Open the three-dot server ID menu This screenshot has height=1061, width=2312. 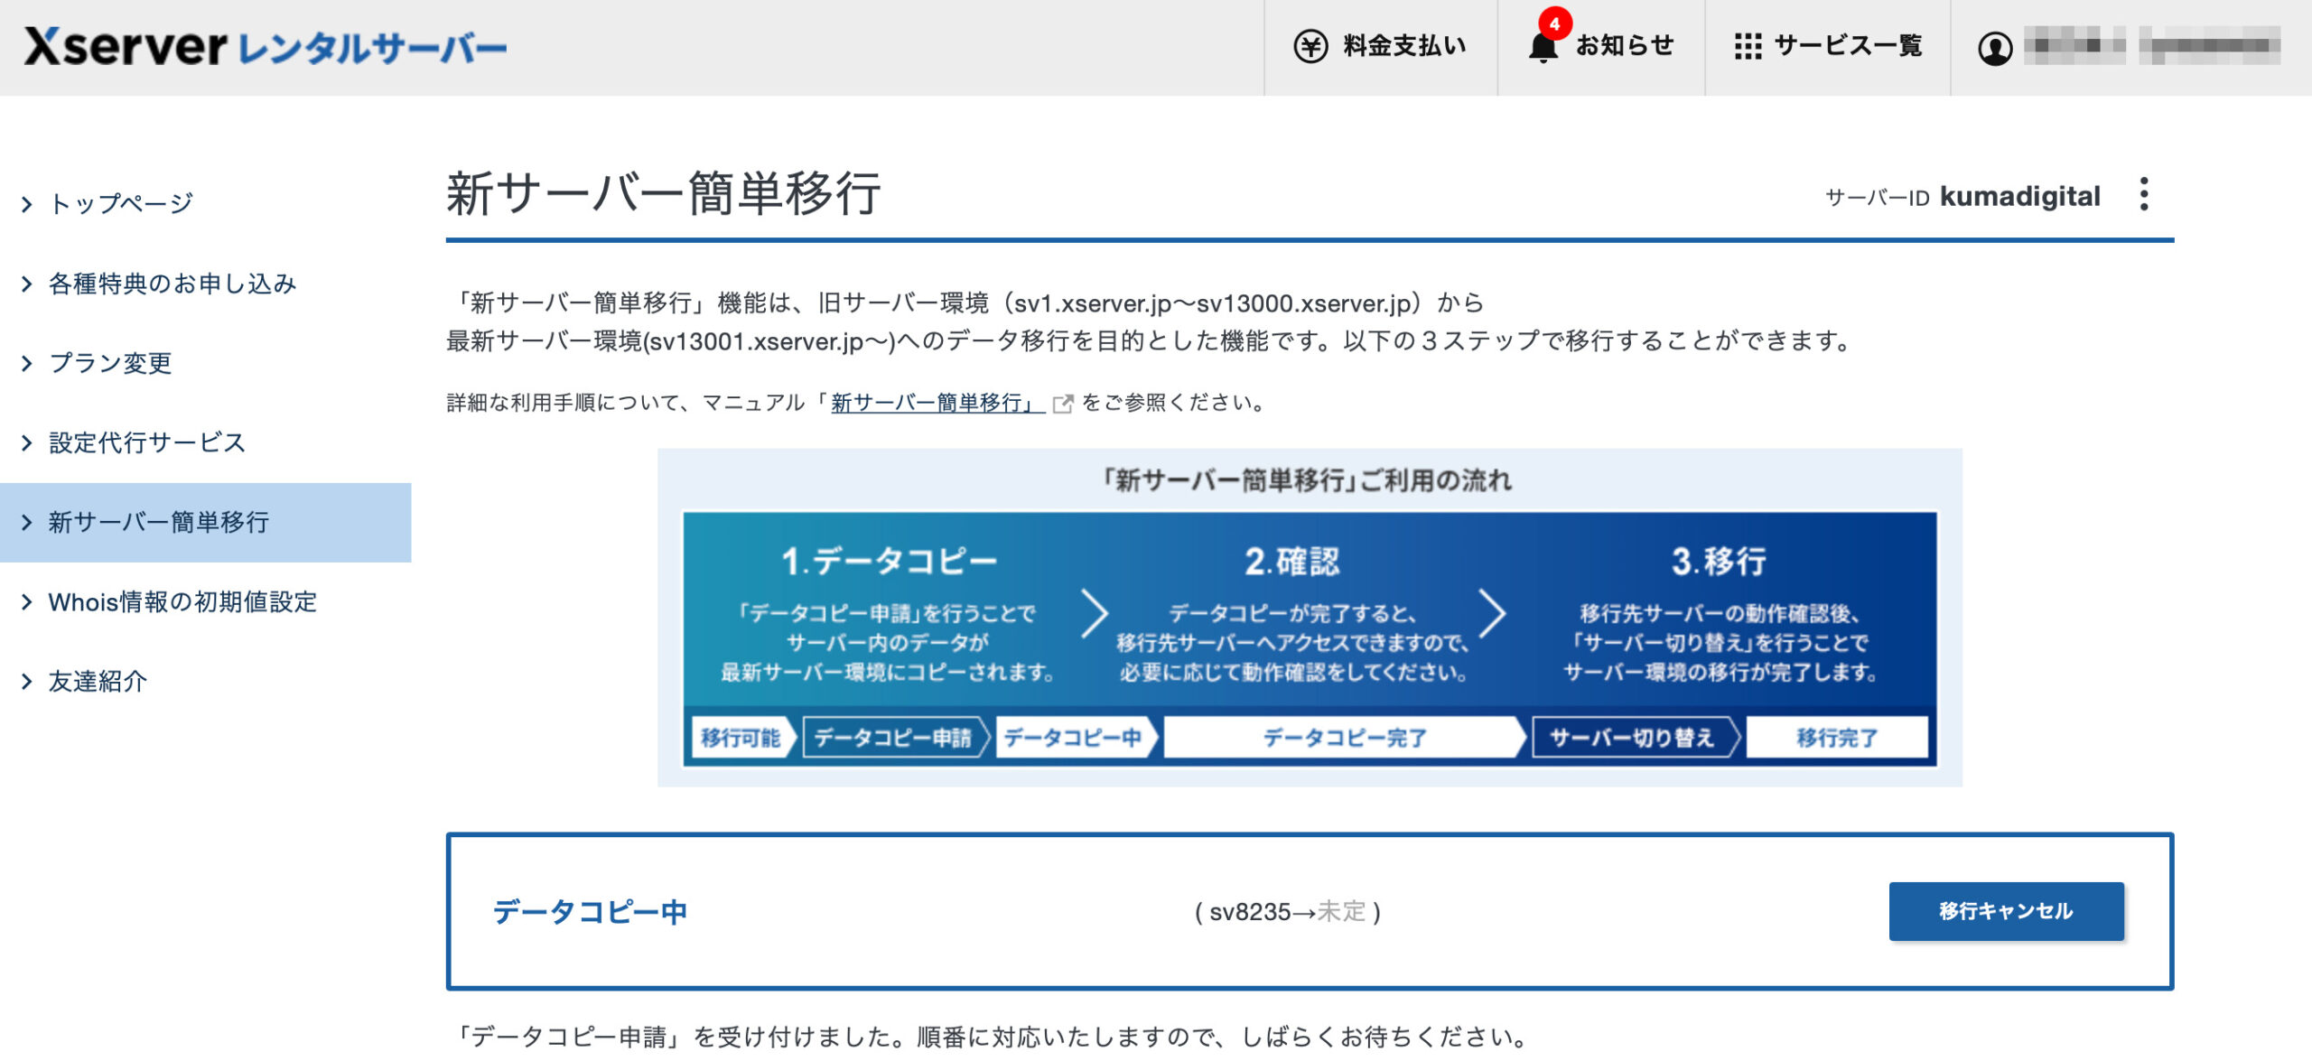click(2144, 194)
